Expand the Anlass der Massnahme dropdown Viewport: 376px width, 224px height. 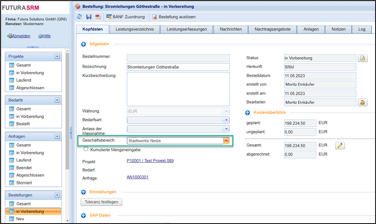coord(226,129)
